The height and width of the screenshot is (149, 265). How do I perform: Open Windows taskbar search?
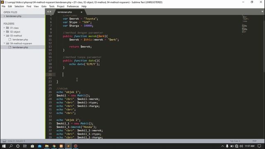click(11, 146)
